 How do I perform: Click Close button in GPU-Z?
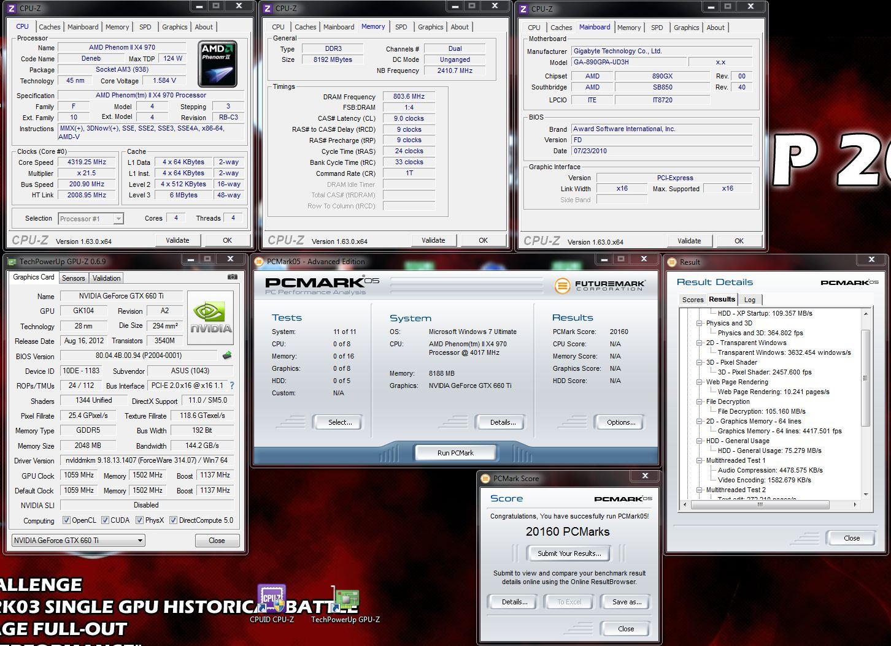pos(217,541)
